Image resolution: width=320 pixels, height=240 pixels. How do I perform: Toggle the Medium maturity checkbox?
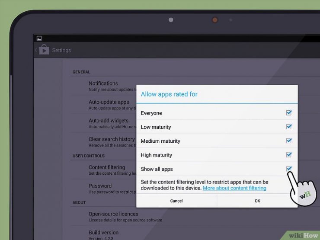point(289,141)
